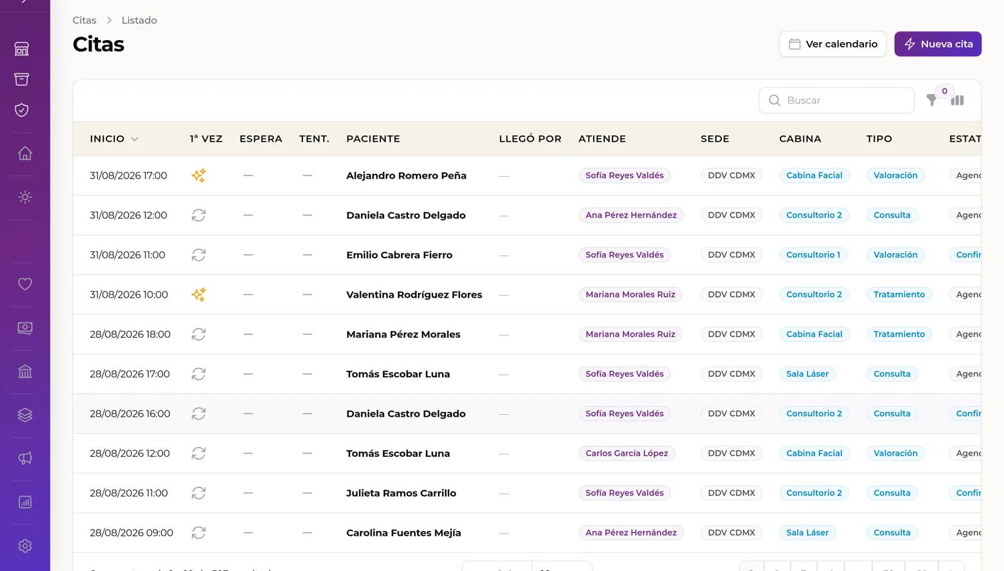Screen dimensions: 1004x571
Task: Click date 28/08/2026 17:00 cell
Action: click(x=130, y=374)
